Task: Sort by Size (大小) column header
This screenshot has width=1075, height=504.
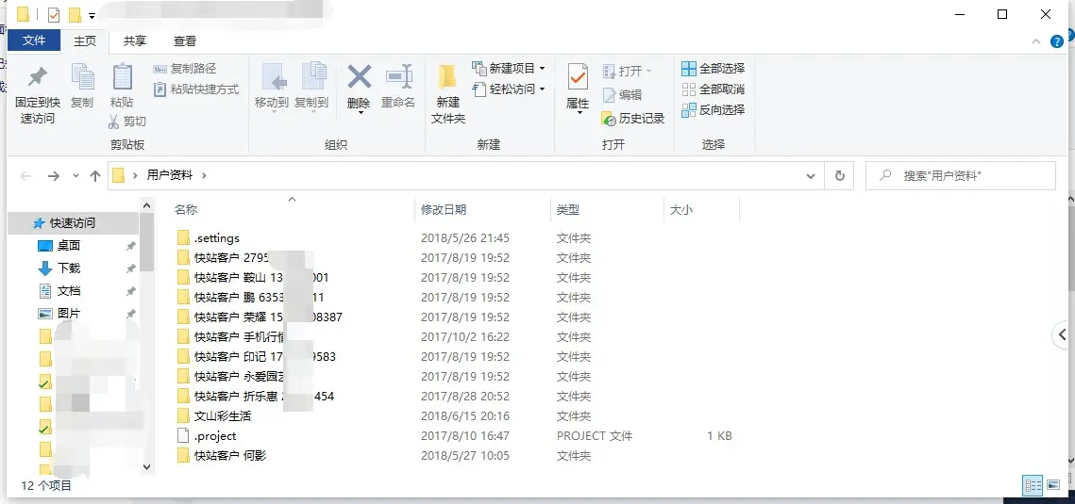Action: [680, 210]
